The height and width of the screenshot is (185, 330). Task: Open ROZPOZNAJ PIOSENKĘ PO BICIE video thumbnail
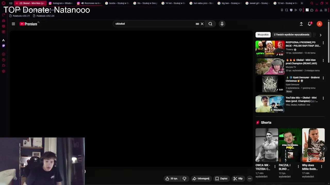coord(270,48)
